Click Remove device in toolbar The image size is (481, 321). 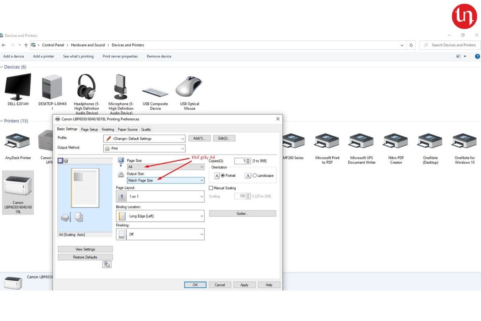[x=159, y=57]
